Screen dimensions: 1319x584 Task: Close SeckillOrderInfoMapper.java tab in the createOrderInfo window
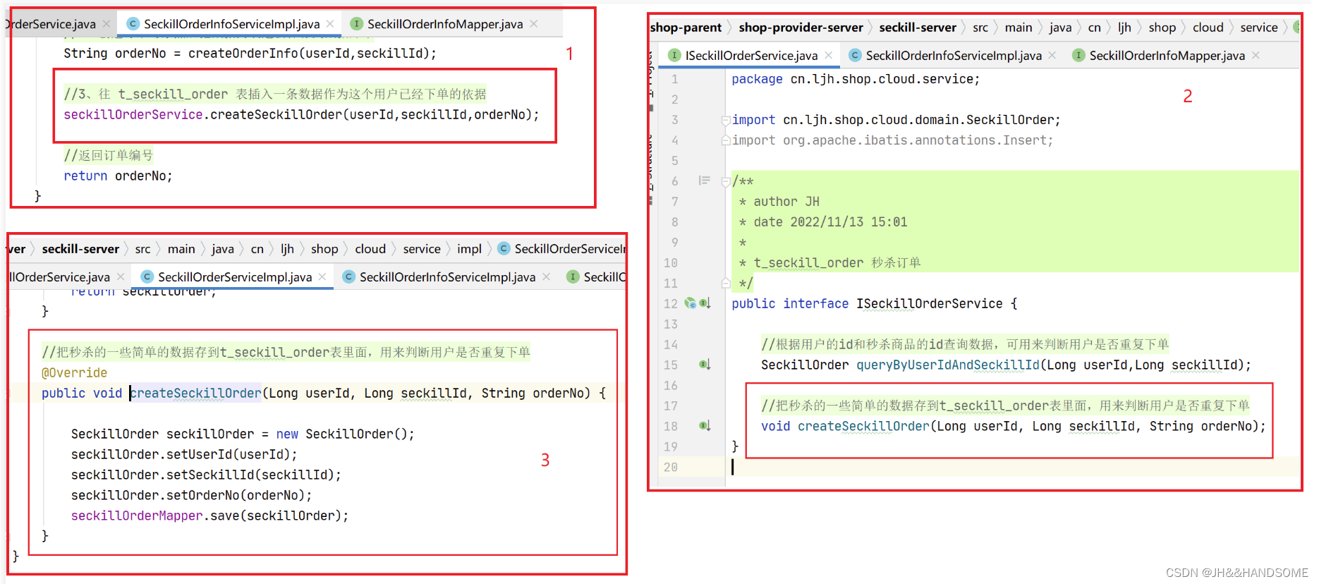point(534,23)
